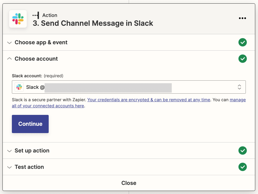Click green checkmark beside Set up action
Screen dimensions: 258x194
tap(242, 151)
